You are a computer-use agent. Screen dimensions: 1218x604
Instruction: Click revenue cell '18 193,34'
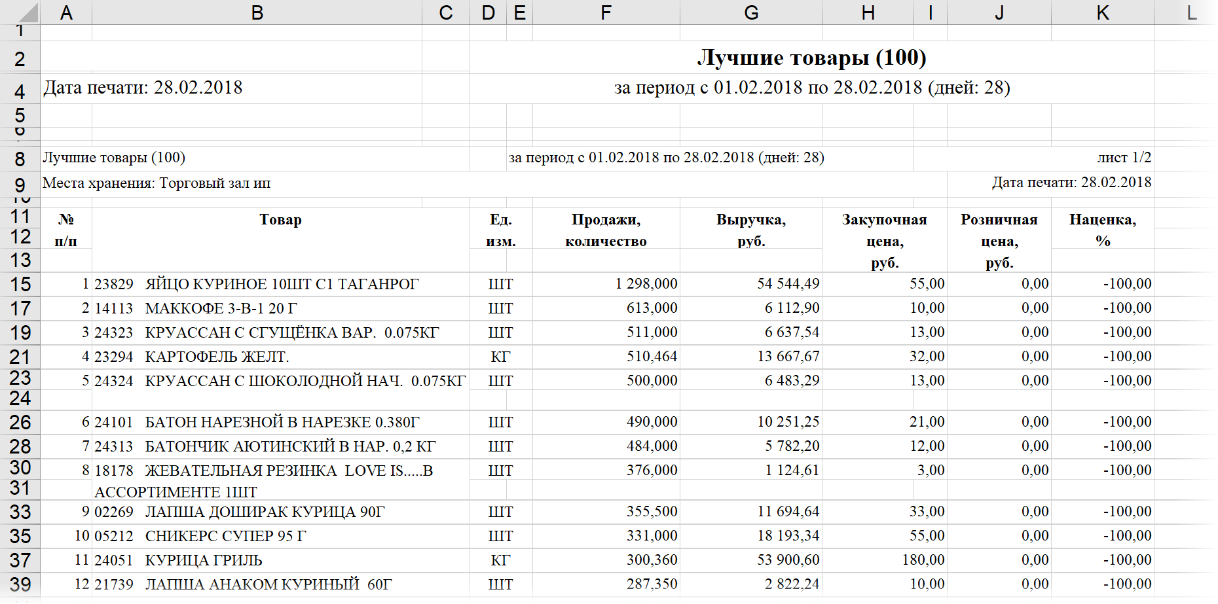point(751,536)
